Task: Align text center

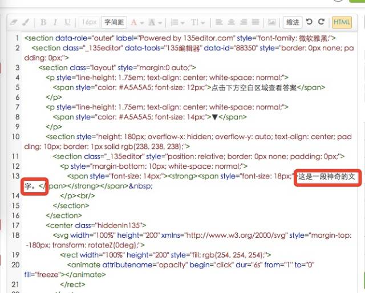Action: pyautogui.click(x=231, y=22)
